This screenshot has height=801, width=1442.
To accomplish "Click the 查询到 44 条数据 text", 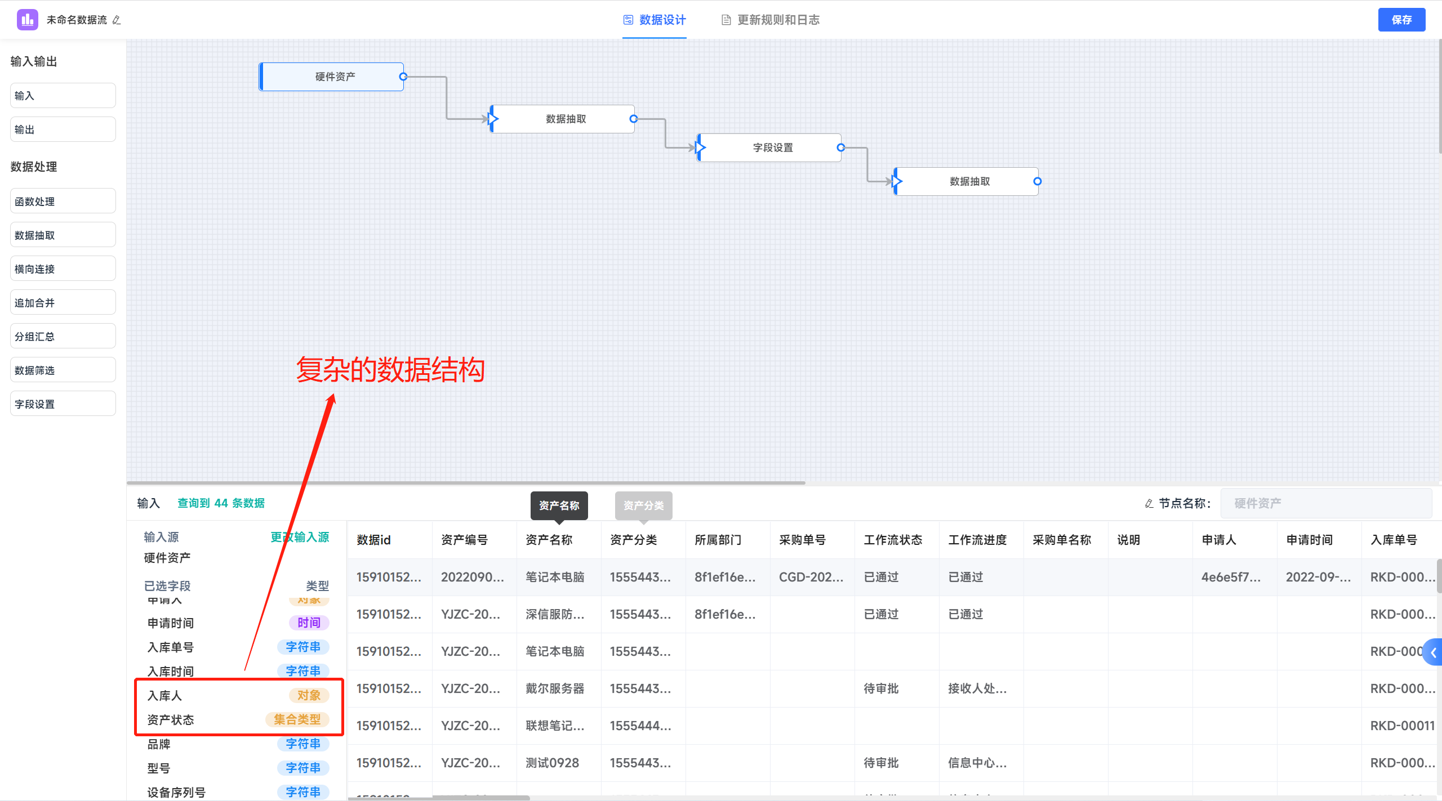I will coord(221,503).
